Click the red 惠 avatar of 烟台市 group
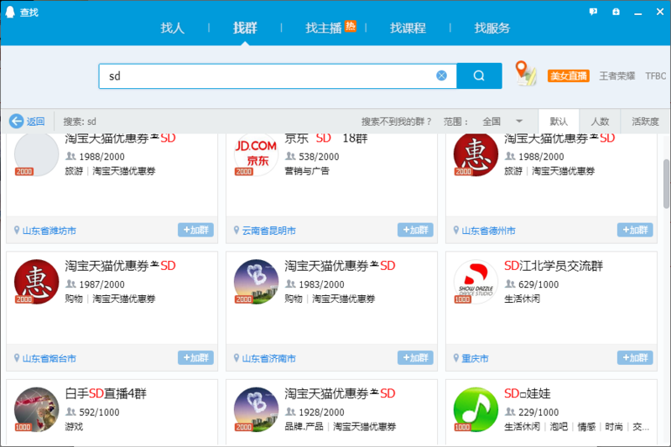Image resolution: width=671 pixels, height=447 pixels. [36, 282]
